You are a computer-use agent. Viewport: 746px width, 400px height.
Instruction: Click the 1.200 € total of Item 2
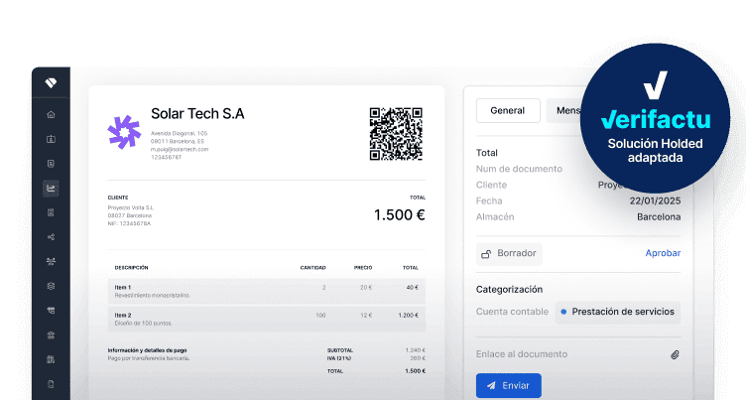pyautogui.click(x=408, y=316)
